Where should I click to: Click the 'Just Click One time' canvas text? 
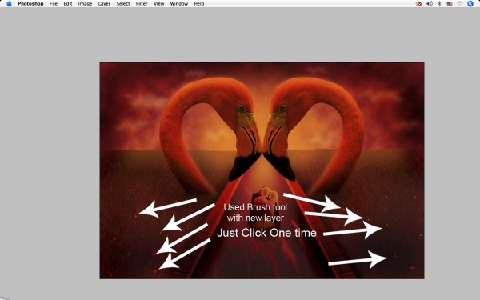coord(266,233)
